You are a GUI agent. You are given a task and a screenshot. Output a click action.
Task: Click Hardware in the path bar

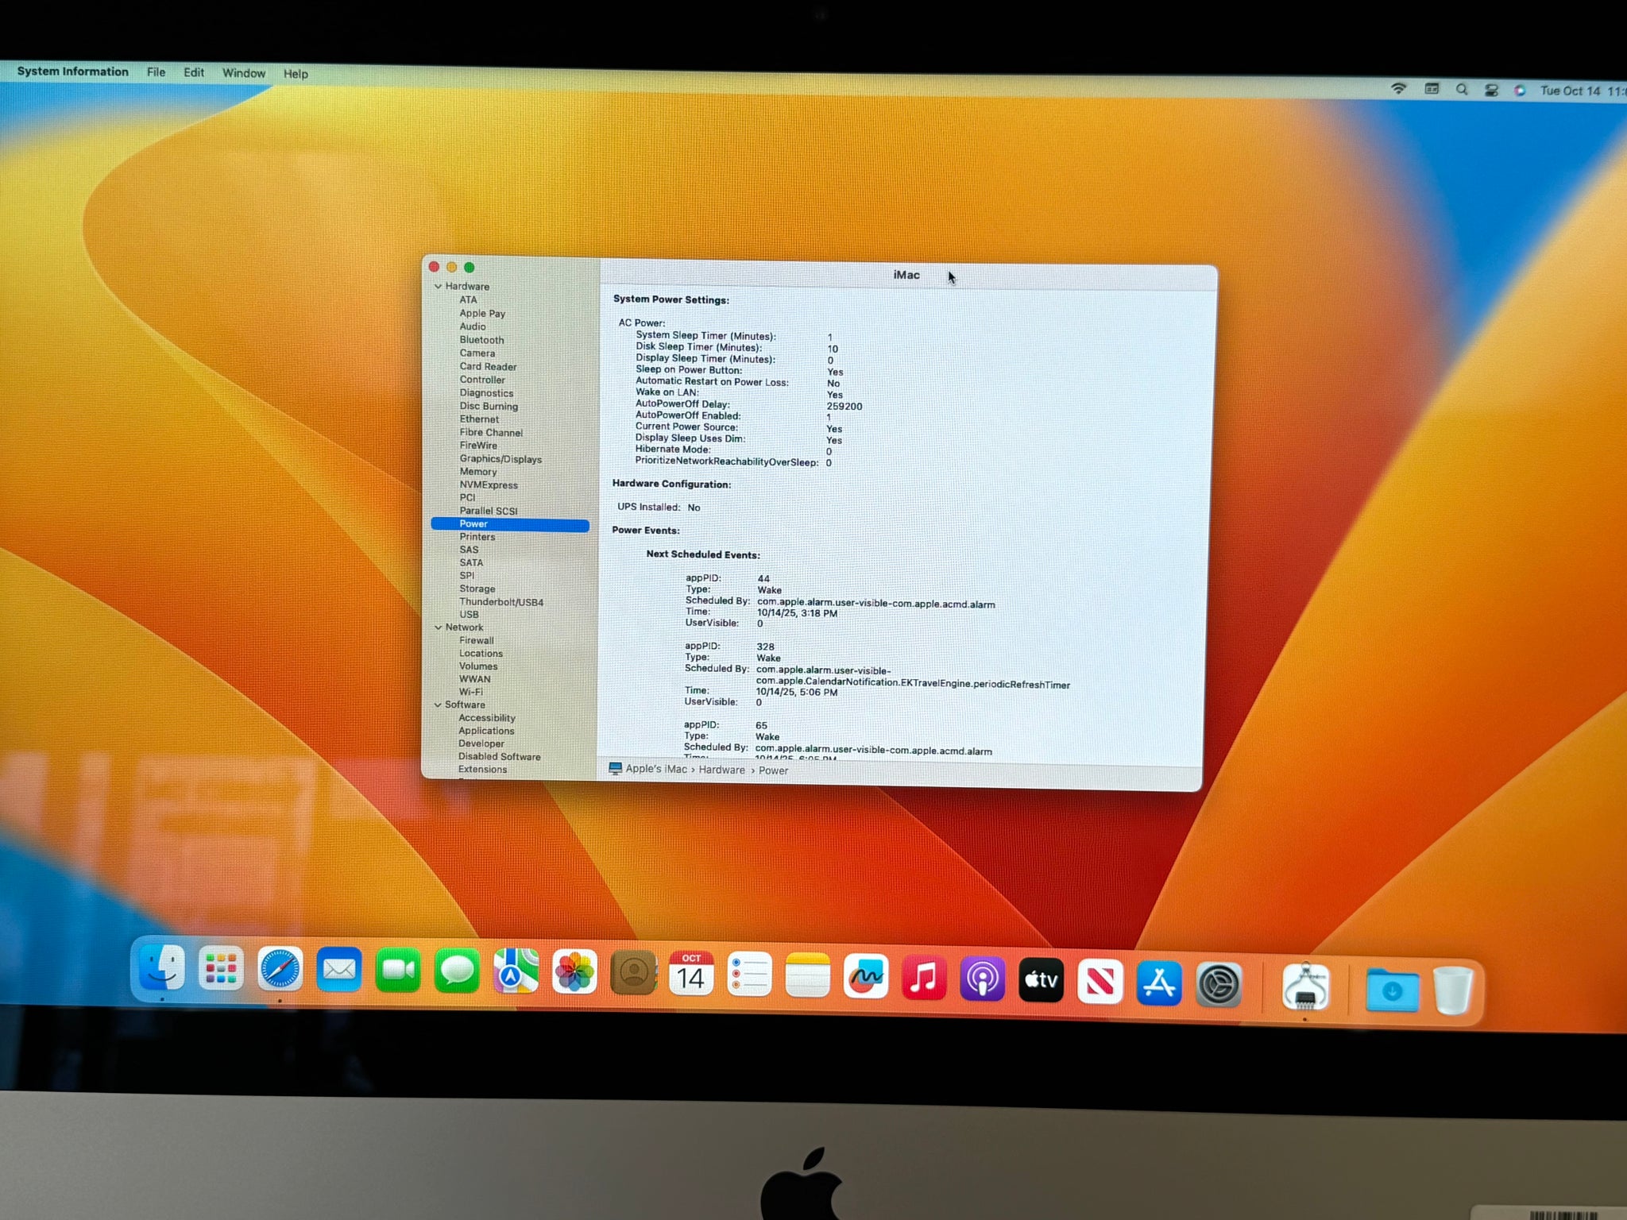coord(721,770)
